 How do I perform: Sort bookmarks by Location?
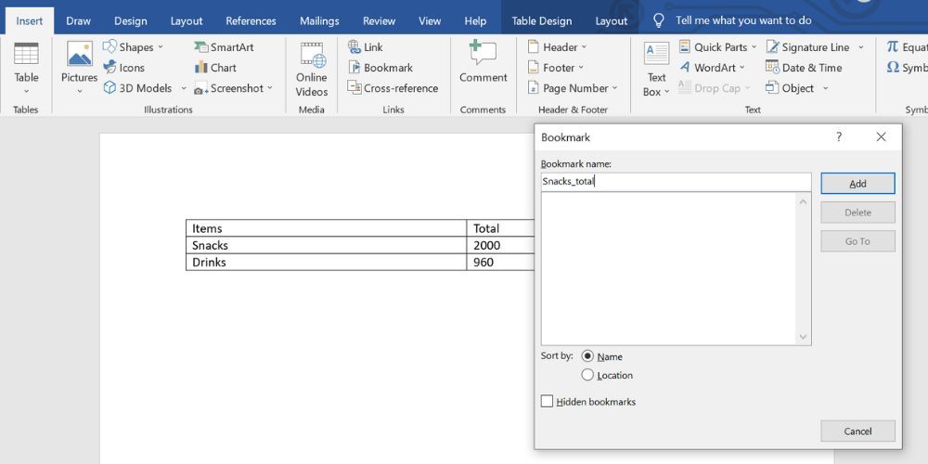[x=587, y=375]
